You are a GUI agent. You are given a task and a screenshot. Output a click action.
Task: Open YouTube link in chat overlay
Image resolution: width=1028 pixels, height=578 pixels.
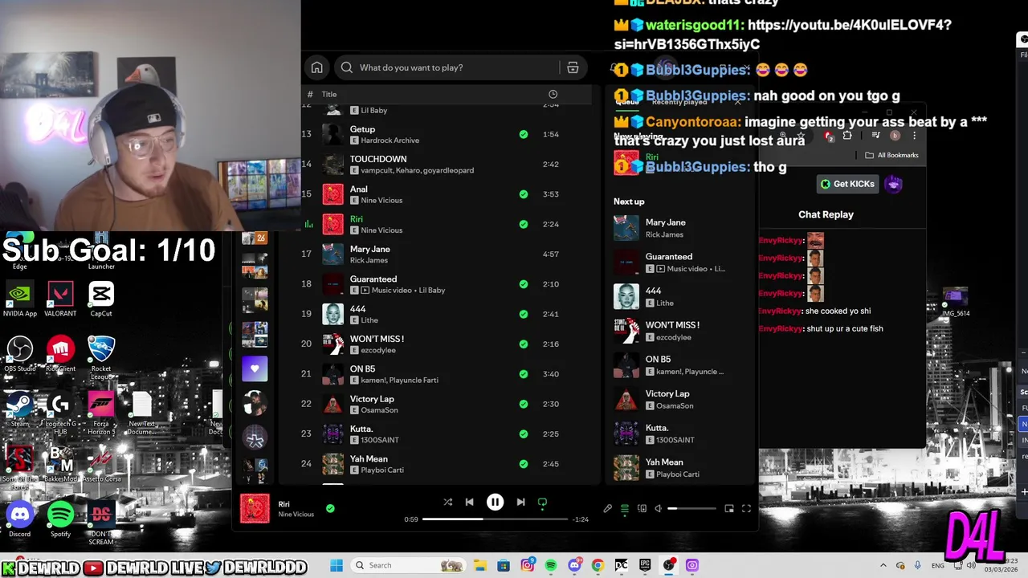(783, 35)
